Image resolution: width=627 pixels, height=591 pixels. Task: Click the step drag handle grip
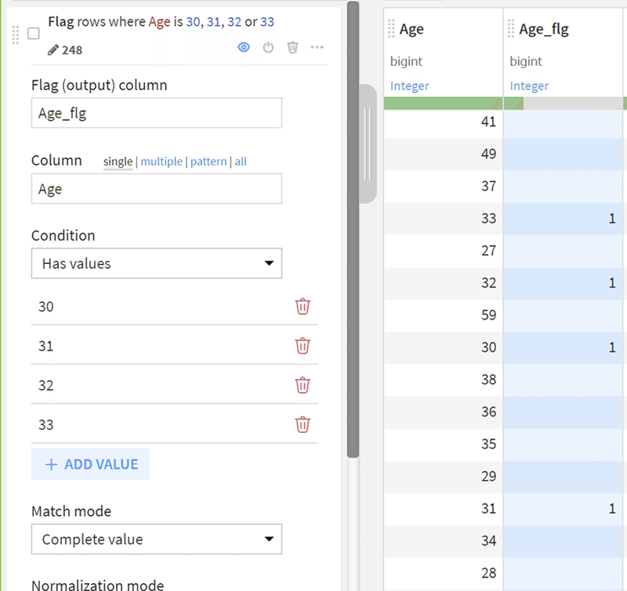16,34
